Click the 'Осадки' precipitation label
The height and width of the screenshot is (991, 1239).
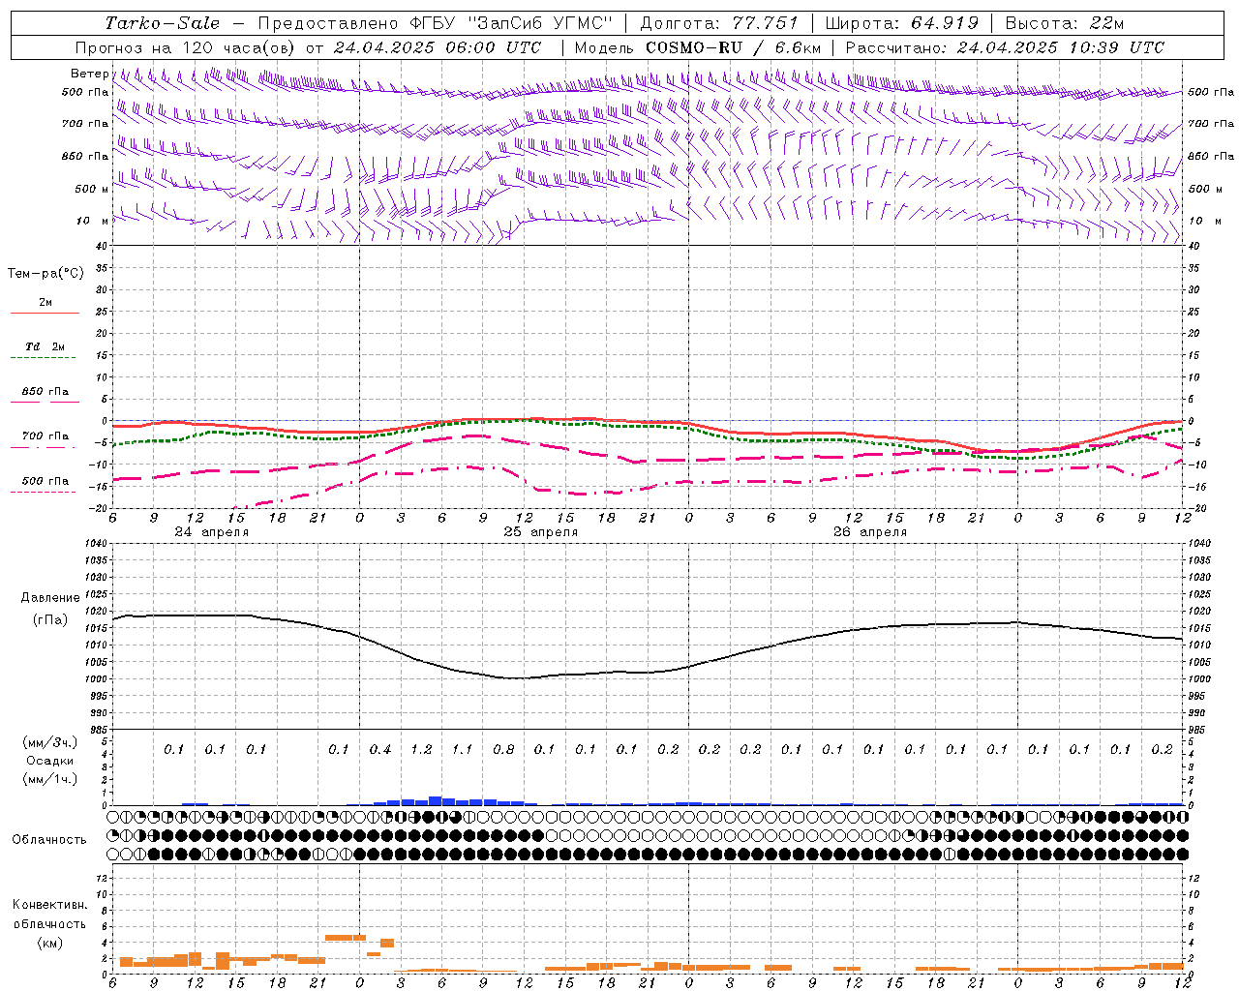coord(50,761)
